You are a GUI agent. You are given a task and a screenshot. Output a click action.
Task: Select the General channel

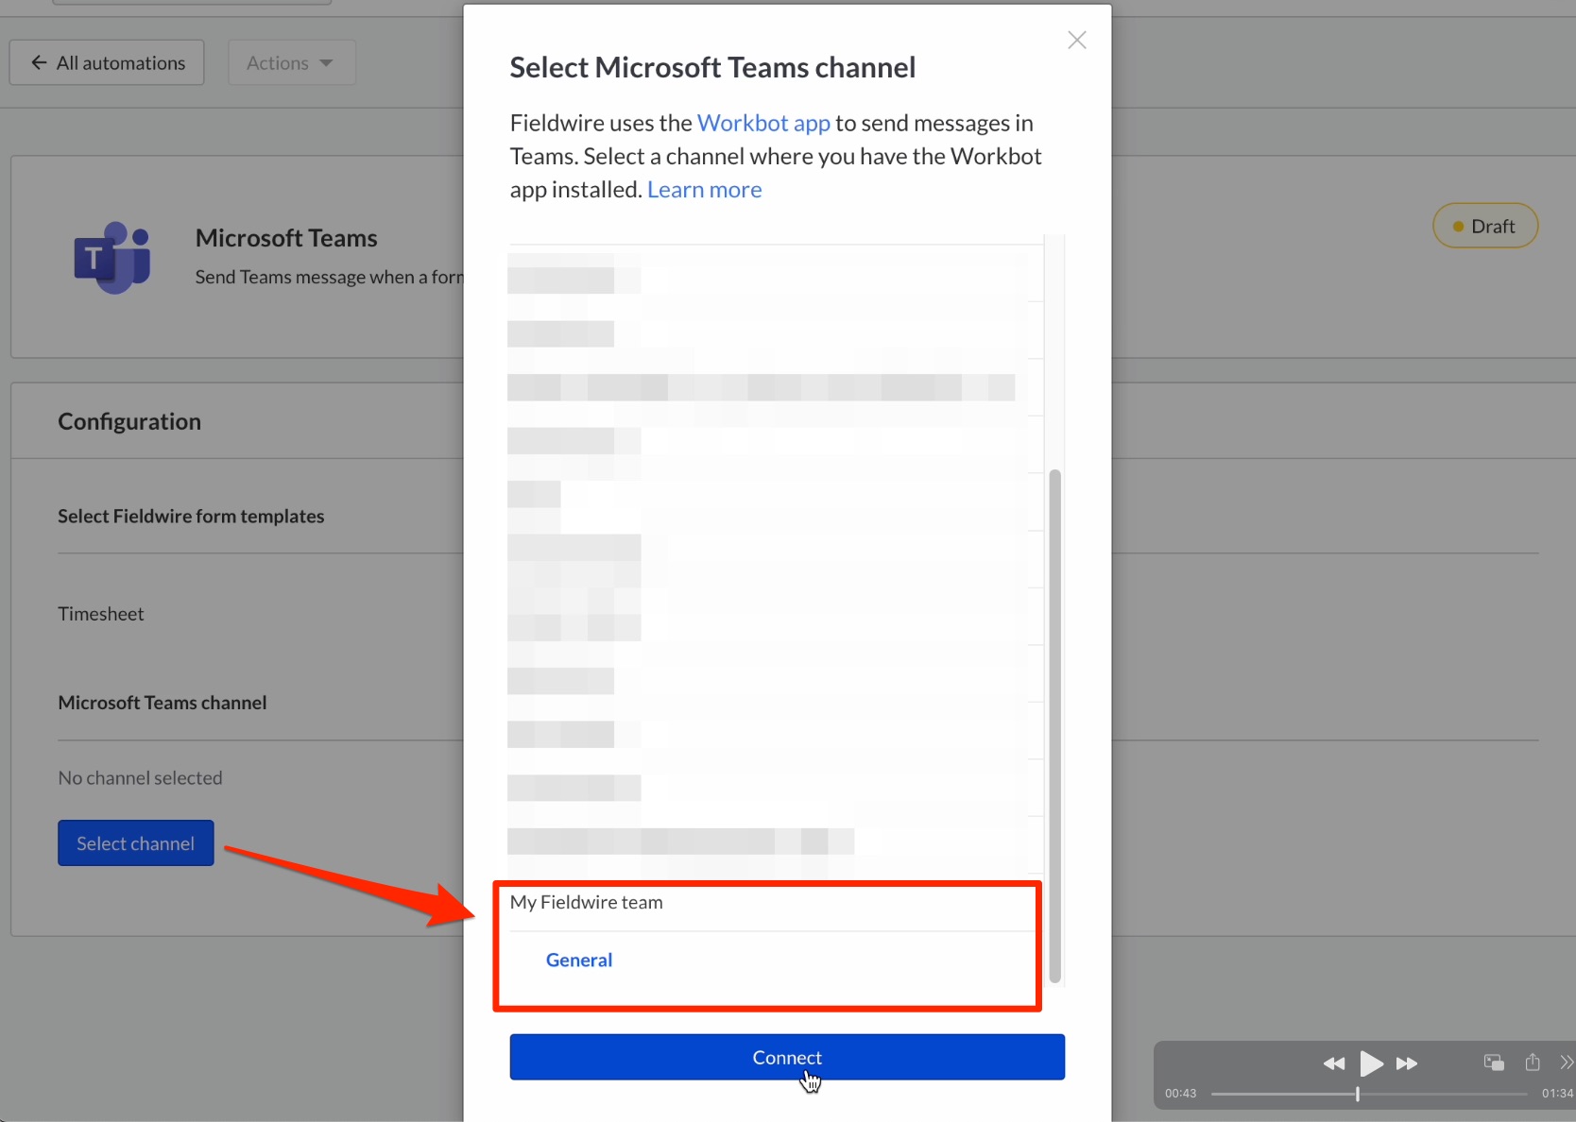click(x=579, y=960)
